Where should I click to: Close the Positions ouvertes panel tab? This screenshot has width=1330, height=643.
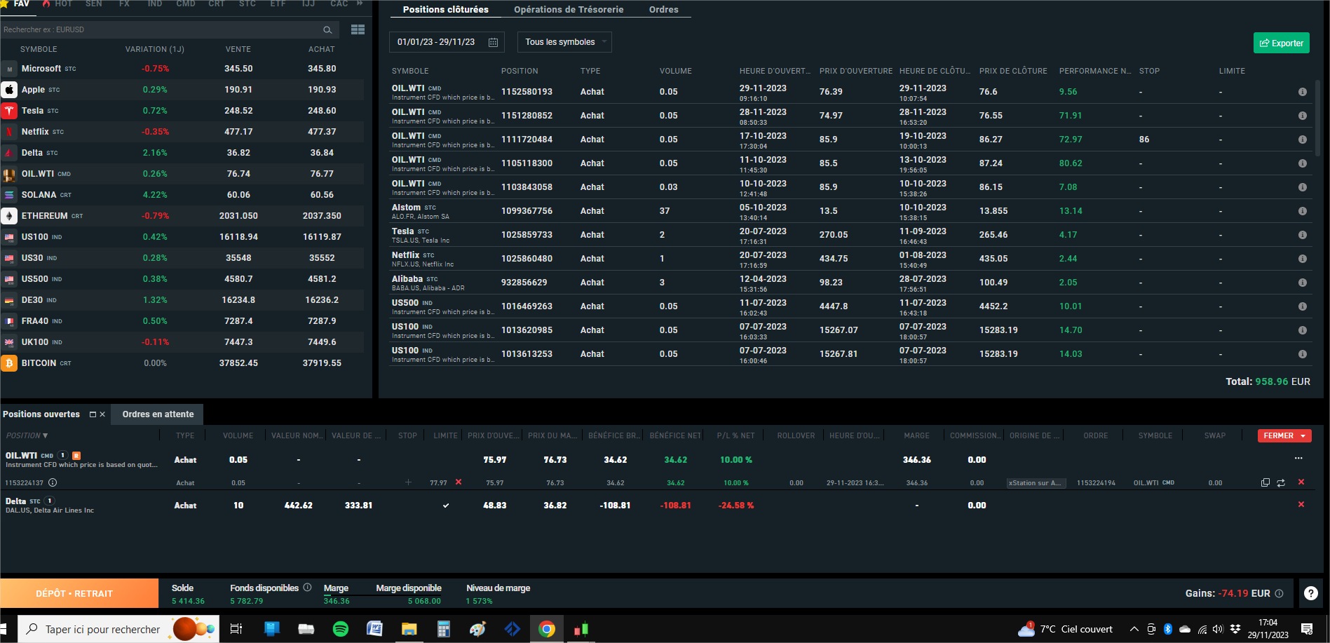coord(102,414)
